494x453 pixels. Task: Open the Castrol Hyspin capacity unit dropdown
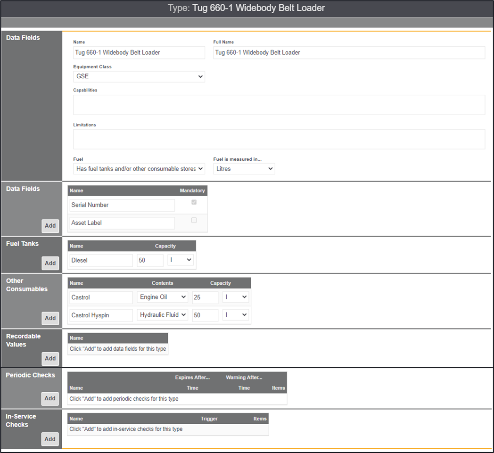(x=236, y=315)
